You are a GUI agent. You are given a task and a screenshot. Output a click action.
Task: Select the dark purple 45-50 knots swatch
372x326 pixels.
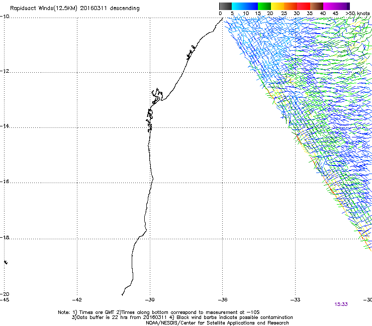click(343, 6)
